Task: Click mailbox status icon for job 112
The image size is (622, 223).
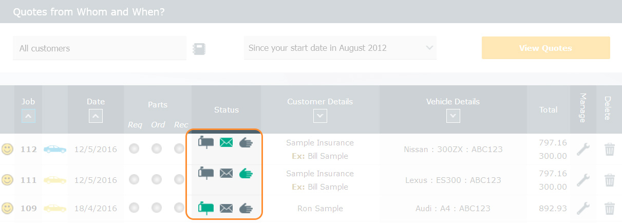Action: (206, 142)
